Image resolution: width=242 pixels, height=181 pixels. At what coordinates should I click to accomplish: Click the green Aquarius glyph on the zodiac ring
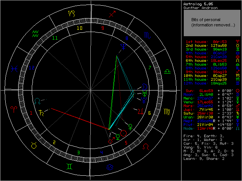coord(35,34)
